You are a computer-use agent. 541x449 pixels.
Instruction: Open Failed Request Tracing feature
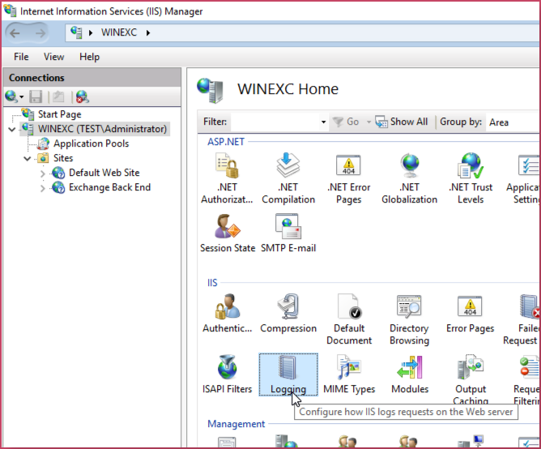pos(522,319)
